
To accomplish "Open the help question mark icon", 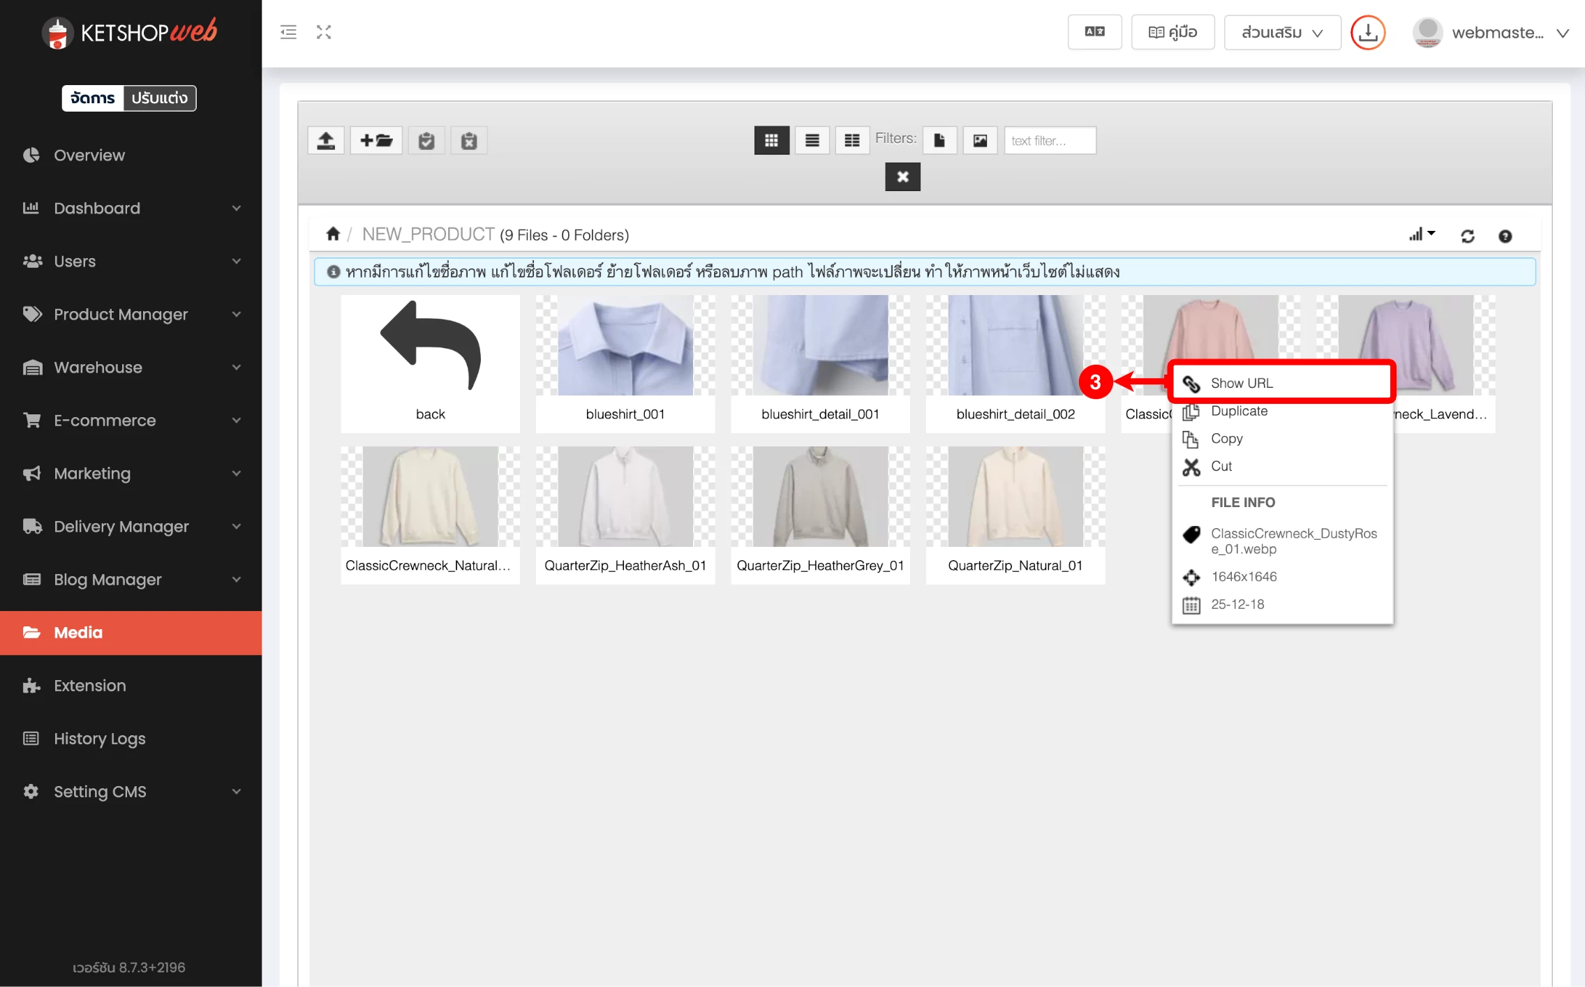I will 1505,236.
